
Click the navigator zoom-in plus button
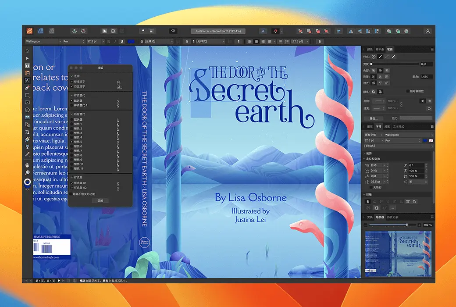coord(419,225)
